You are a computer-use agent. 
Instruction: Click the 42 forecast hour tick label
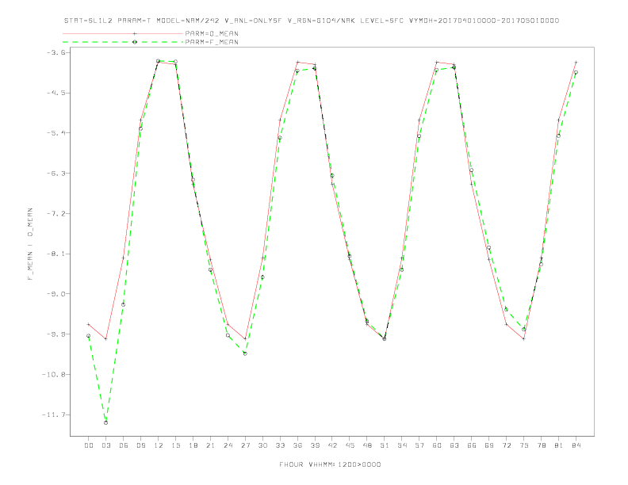[332, 445]
